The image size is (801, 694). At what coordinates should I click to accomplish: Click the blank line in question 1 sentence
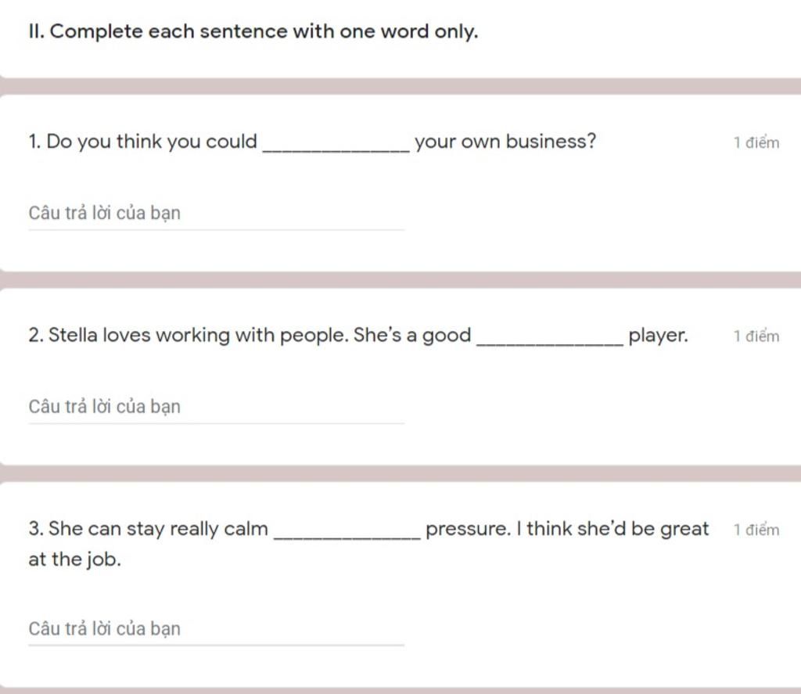tap(336, 149)
